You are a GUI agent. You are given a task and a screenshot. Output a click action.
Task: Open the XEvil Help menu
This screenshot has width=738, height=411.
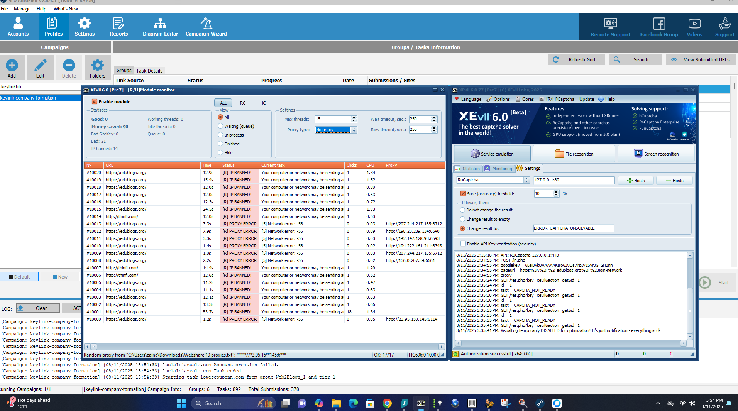coord(606,99)
